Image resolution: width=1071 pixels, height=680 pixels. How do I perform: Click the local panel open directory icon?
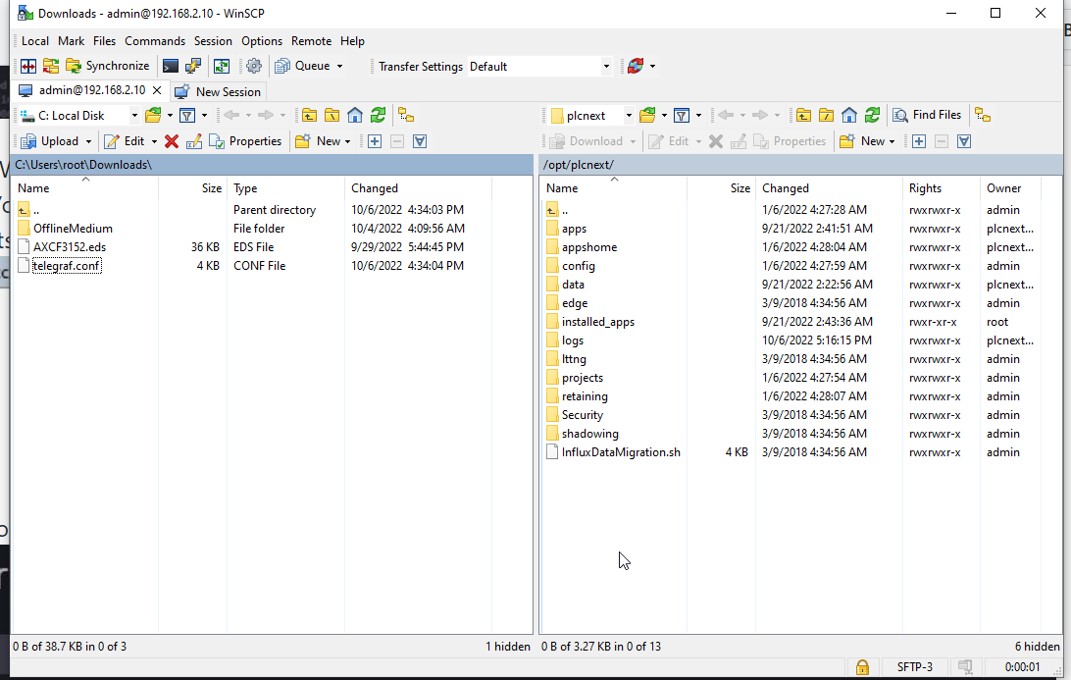[153, 116]
